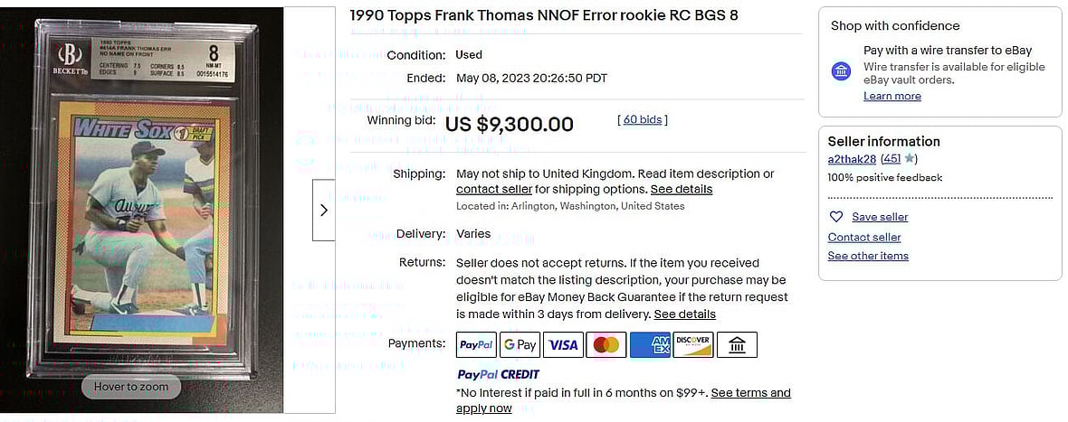Open returns See details link
The height and width of the screenshot is (422, 1068).
pyautogui.click(x=684, y=314)
